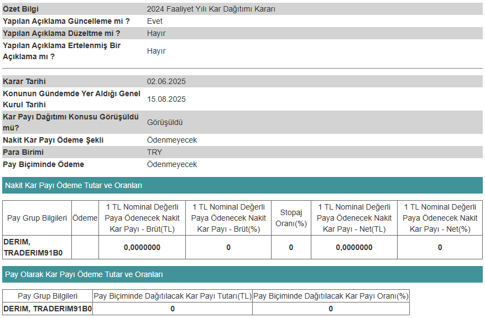Click the 'Pay Olarak Kar Payı Ödeme Tutar ve Oranları' header
The image size is (485, 318).
(x=242, y=274)
